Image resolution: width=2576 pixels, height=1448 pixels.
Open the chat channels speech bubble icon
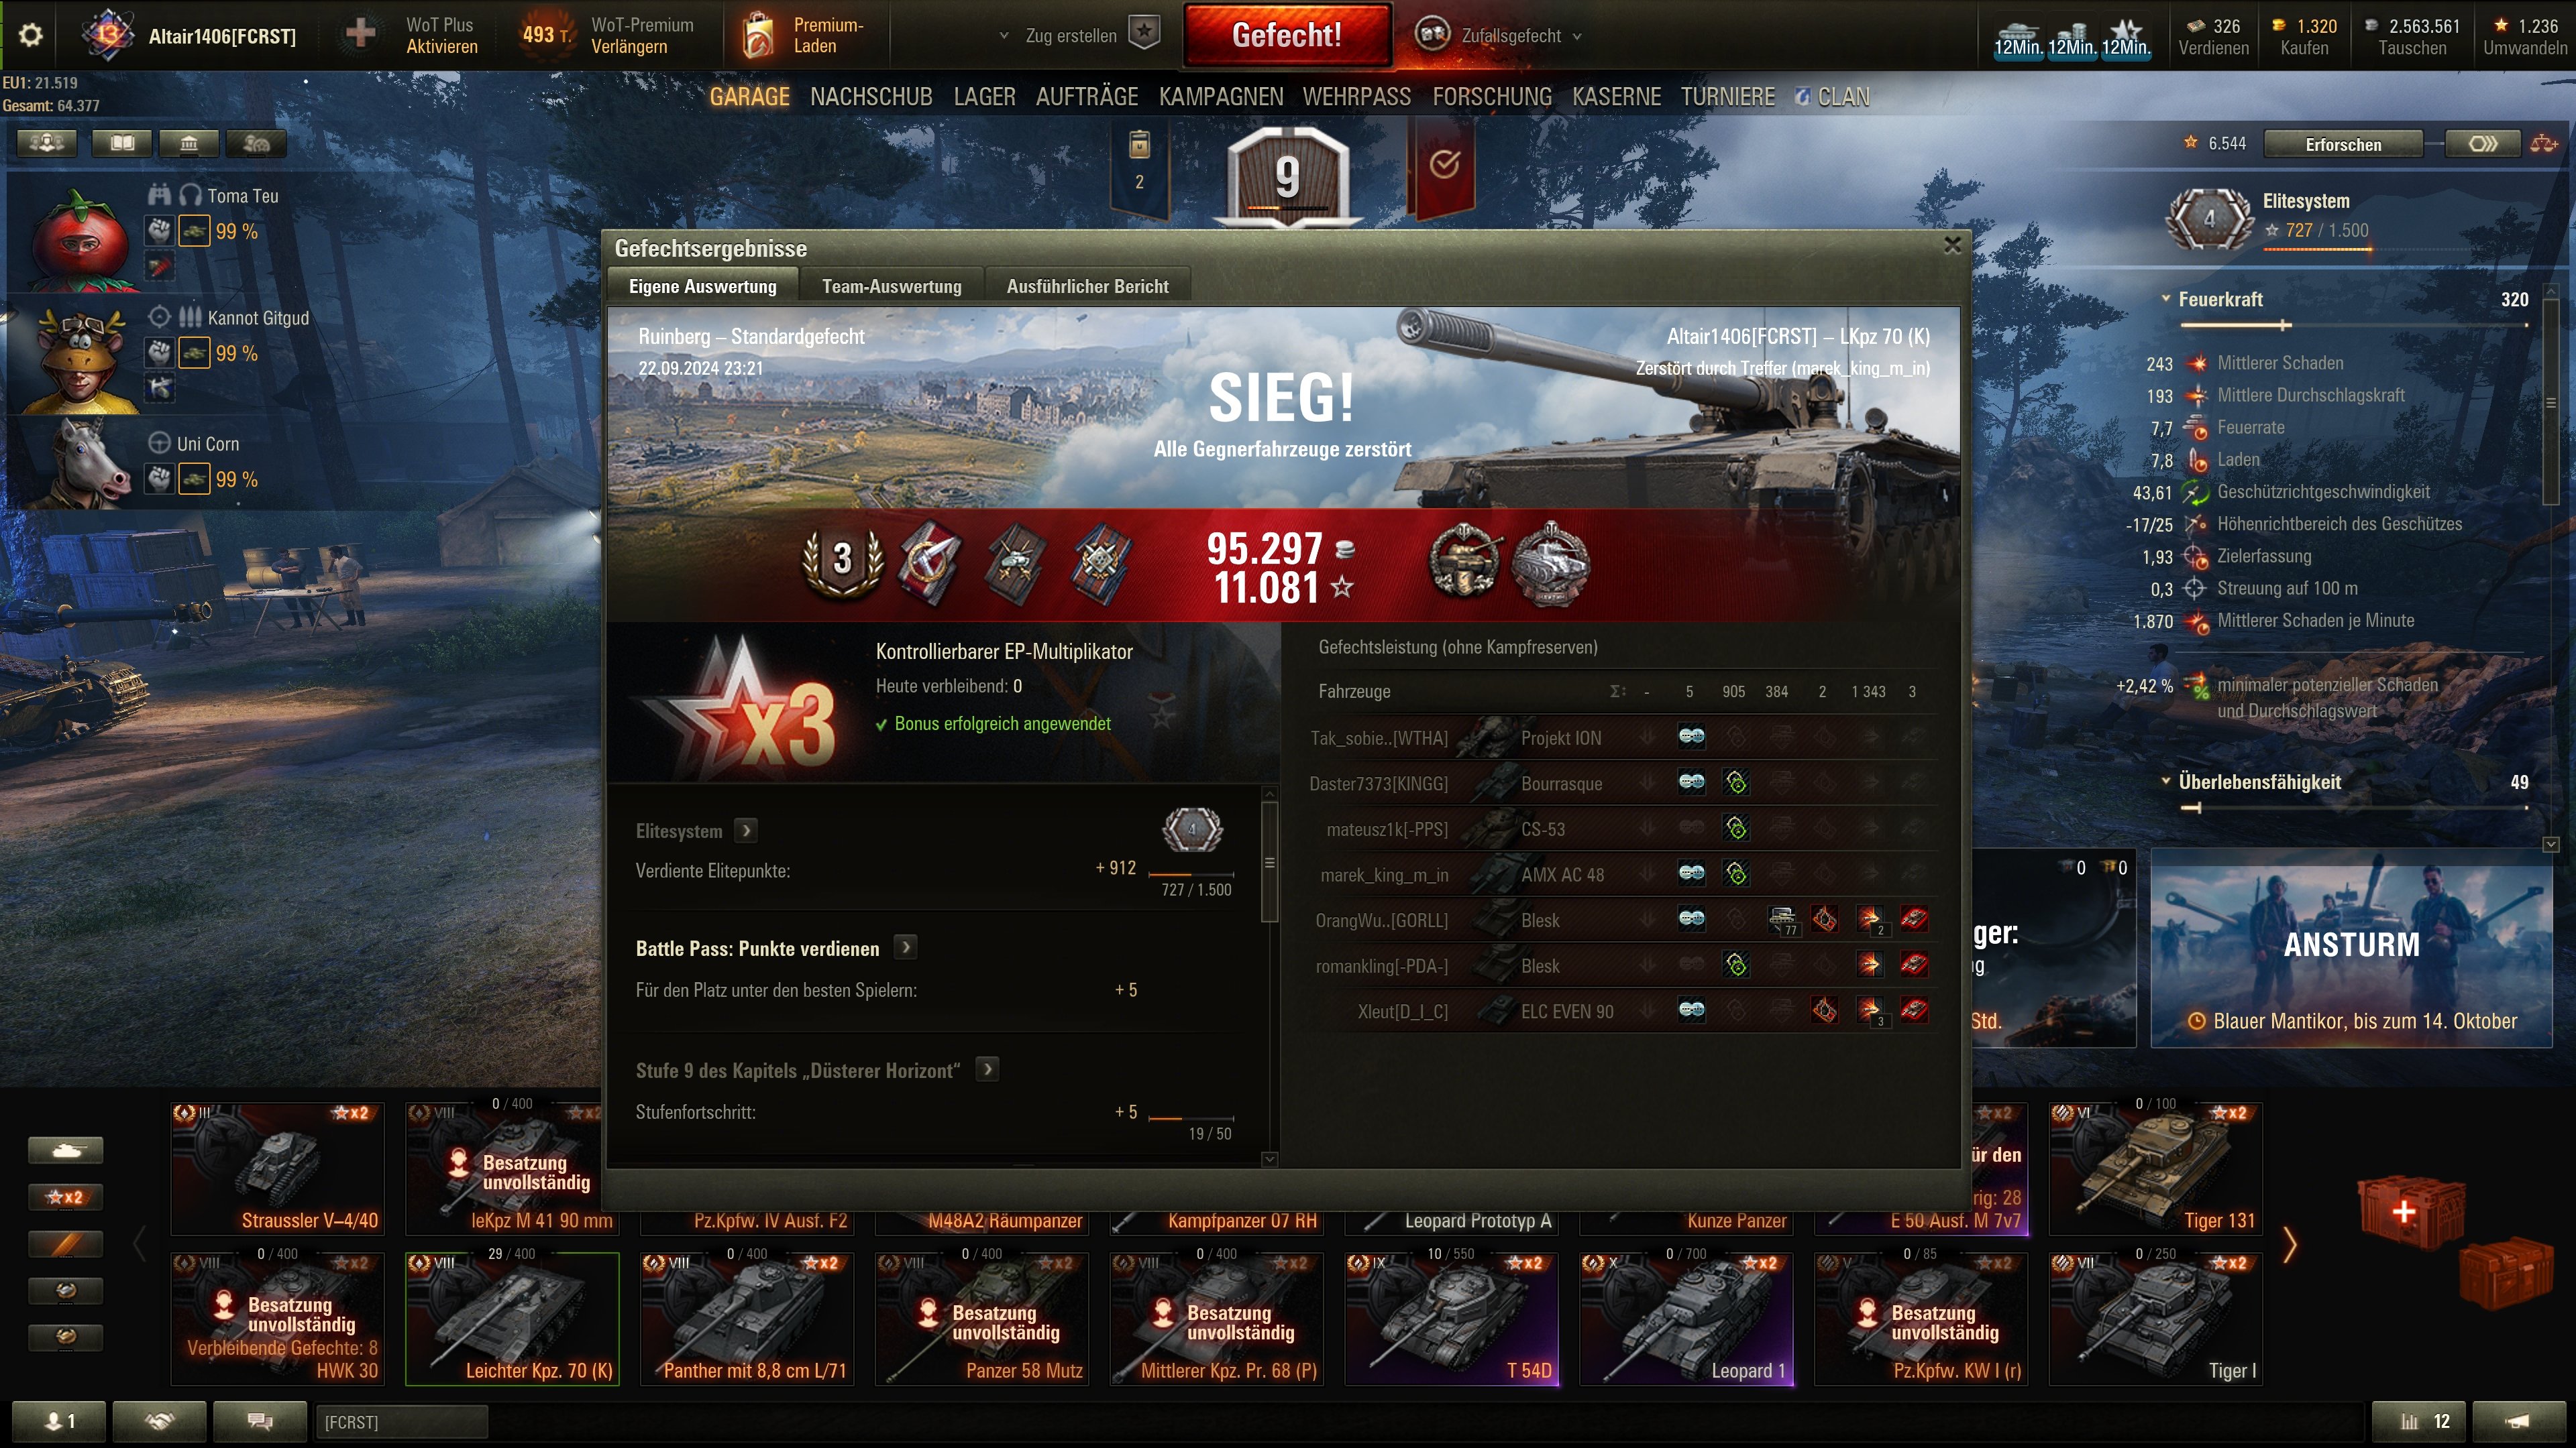[260, 1420]
